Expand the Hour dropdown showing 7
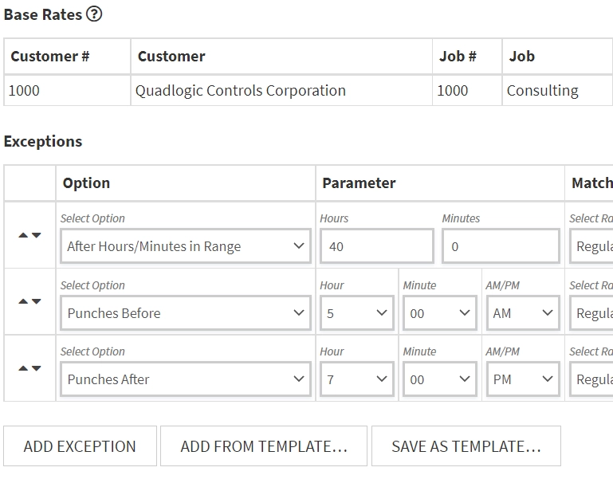The height and width of the screenshot is (479, 613). (x=356, y=379)
